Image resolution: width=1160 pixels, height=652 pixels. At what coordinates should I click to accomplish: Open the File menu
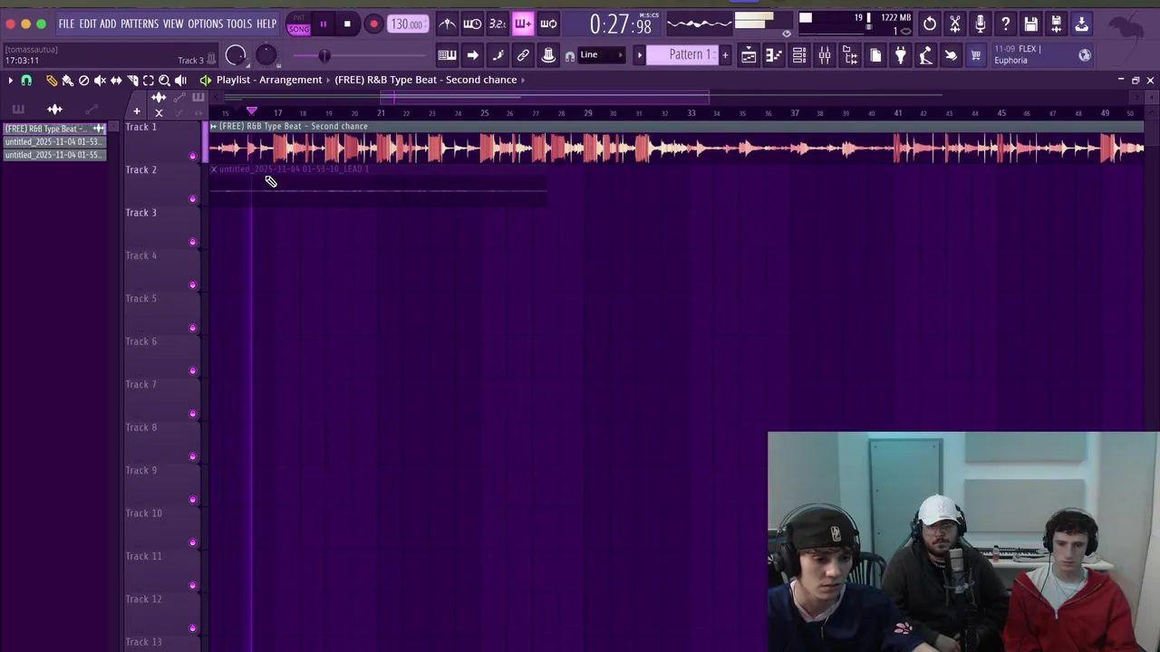tap(66, 24)
